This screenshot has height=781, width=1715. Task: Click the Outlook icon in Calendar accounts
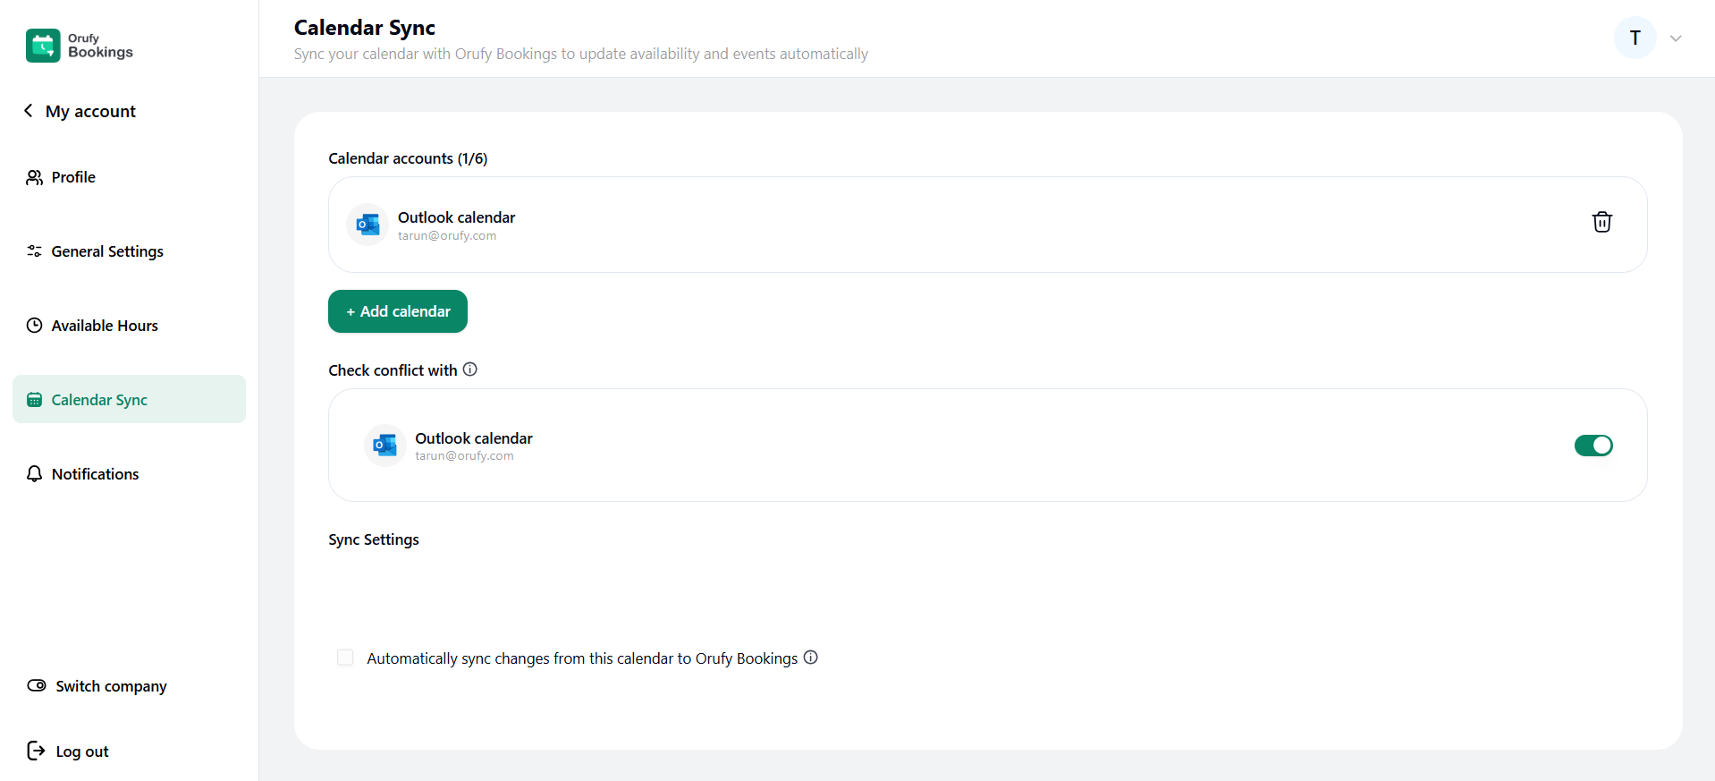click(x=367, y=225)
